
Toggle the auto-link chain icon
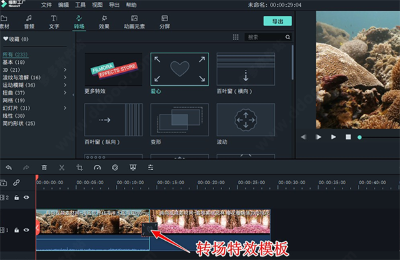[x=17, y=183]
